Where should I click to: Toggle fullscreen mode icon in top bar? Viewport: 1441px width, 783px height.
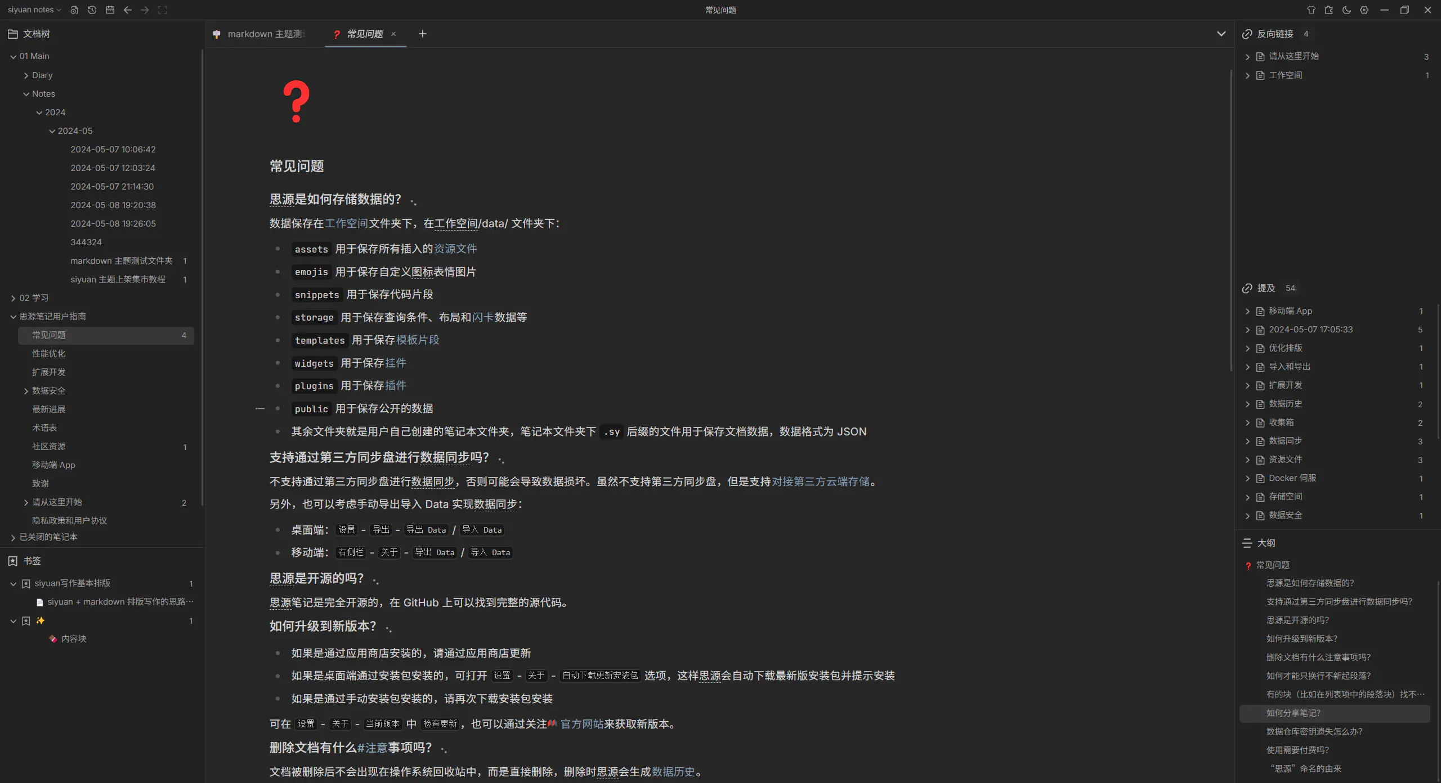point(163,10)
